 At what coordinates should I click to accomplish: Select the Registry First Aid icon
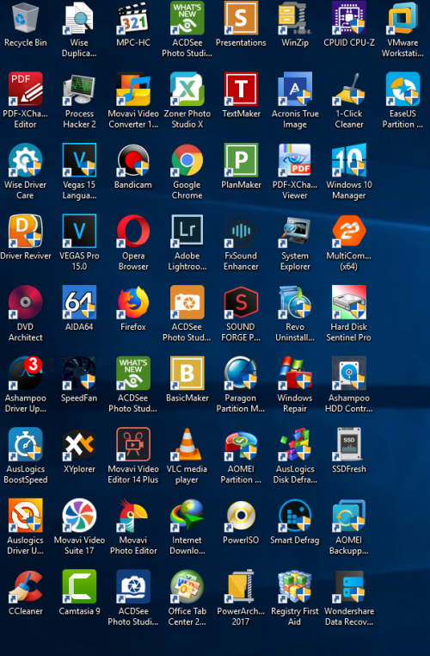(x=295, y=586)
